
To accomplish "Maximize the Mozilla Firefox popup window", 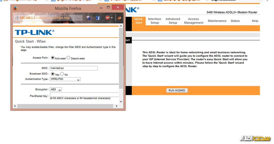I will pos(108,7).
